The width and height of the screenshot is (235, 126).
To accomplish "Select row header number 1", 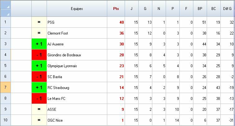I will pos(5,22).
